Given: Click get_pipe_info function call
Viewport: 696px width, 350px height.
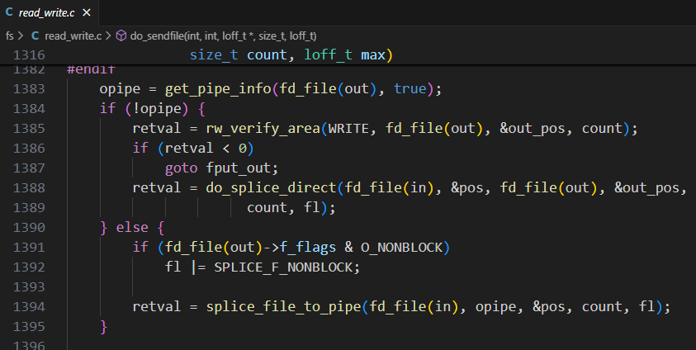Looking at the screenshot, I should [x=218, y=88].
